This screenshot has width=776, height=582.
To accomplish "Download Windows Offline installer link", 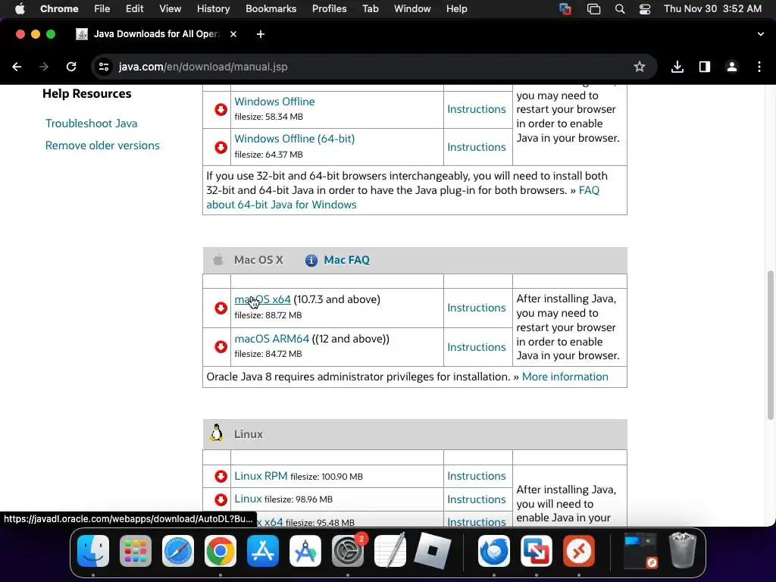I will [274, 102].
